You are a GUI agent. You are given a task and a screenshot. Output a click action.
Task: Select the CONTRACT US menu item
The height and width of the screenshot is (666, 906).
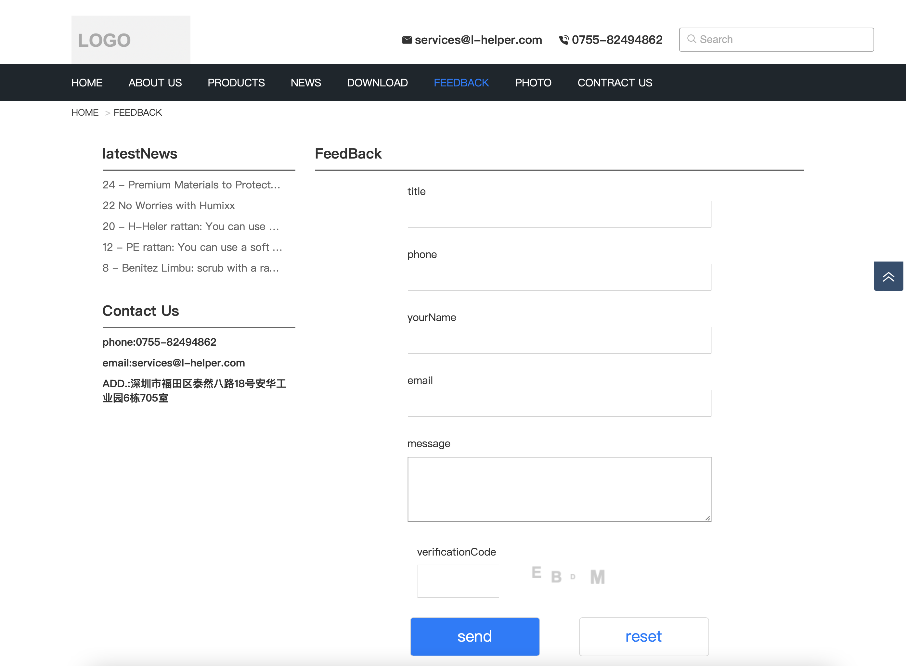tap(615, 83)
